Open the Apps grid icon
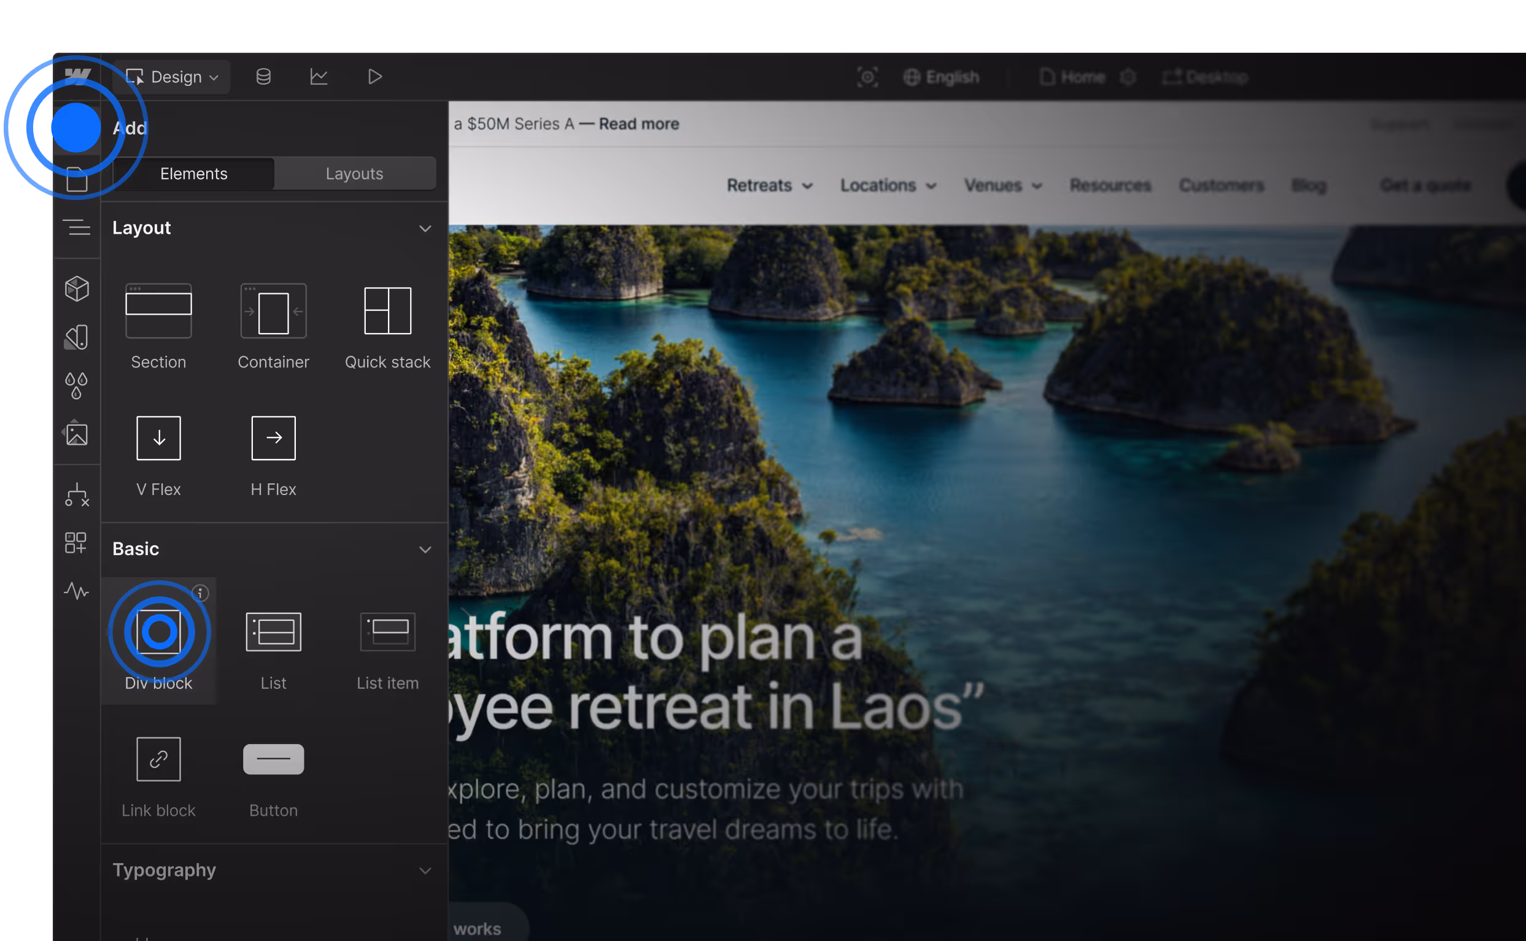Screen dimensions: 1526x941 point(76,542)
